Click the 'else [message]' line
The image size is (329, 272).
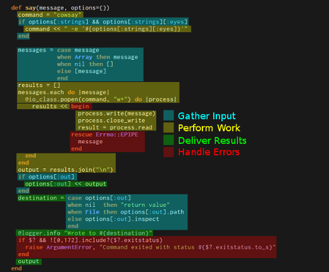(82, 71)
